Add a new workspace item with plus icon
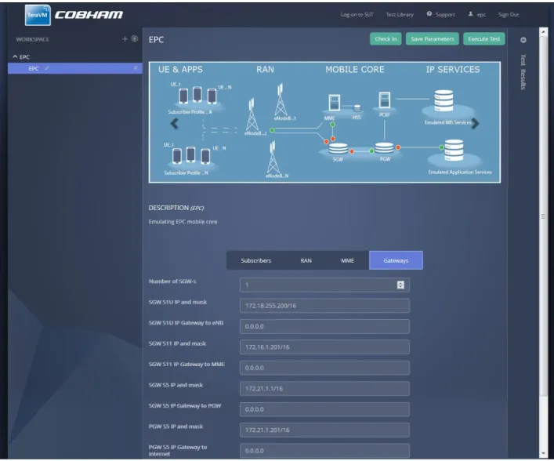The image size is (554, 461). pyautogui.click(x=125, y=39)
